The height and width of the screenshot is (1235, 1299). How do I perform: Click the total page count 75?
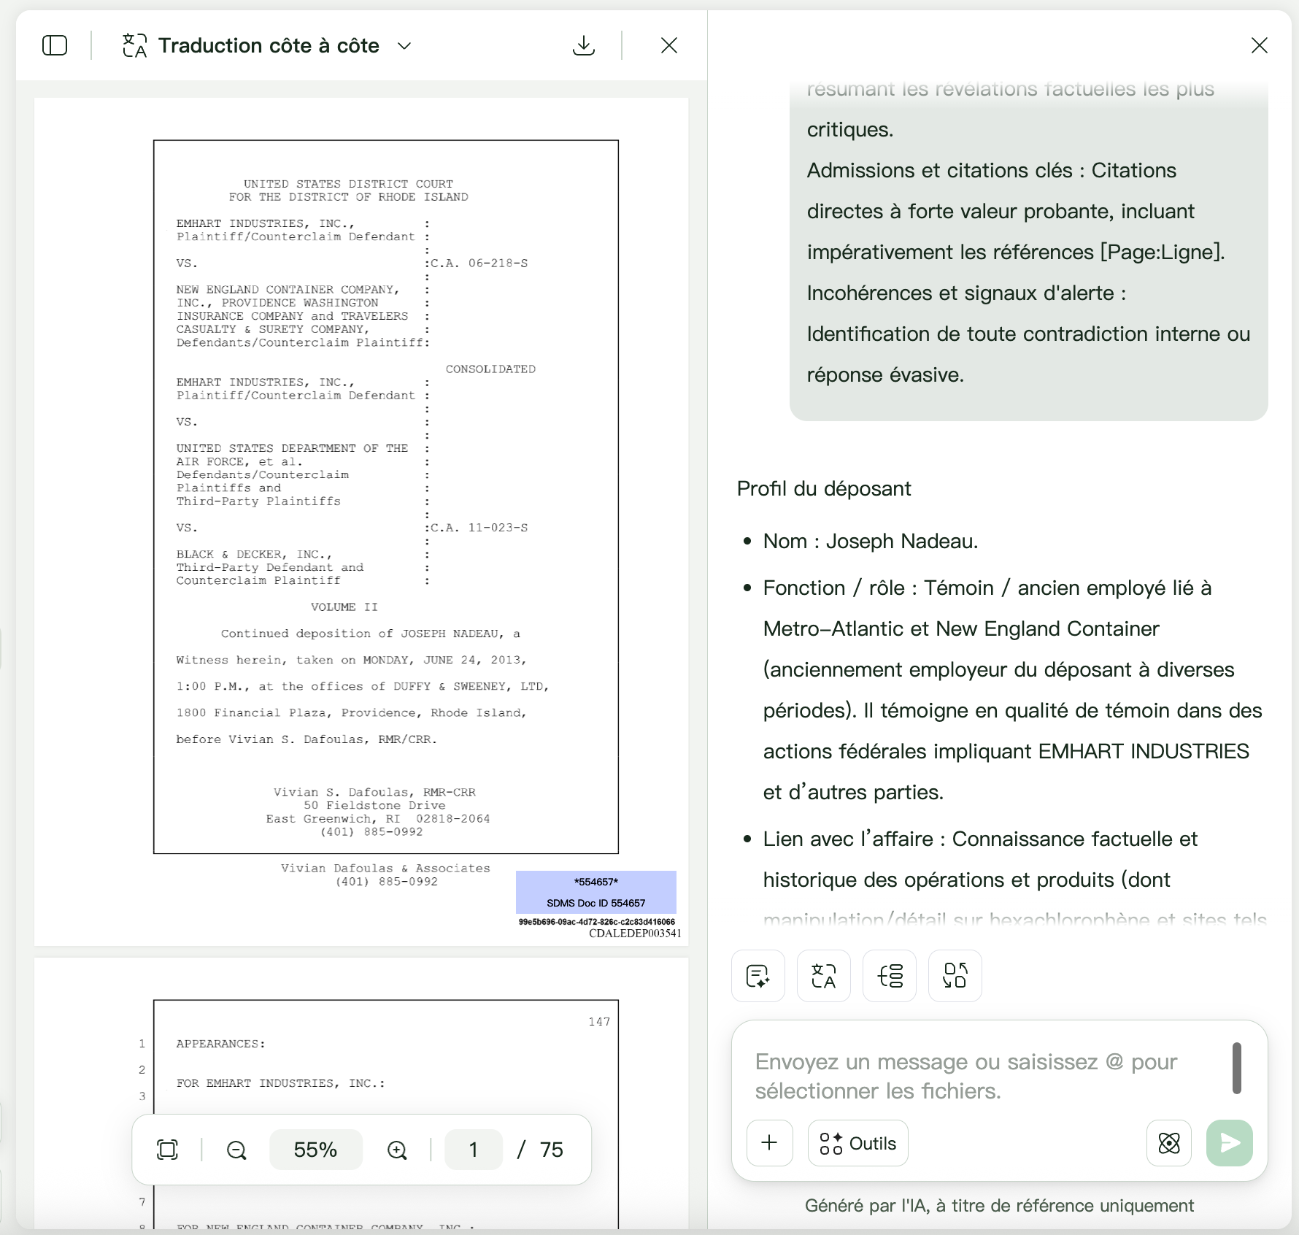tap(552, 1150)
